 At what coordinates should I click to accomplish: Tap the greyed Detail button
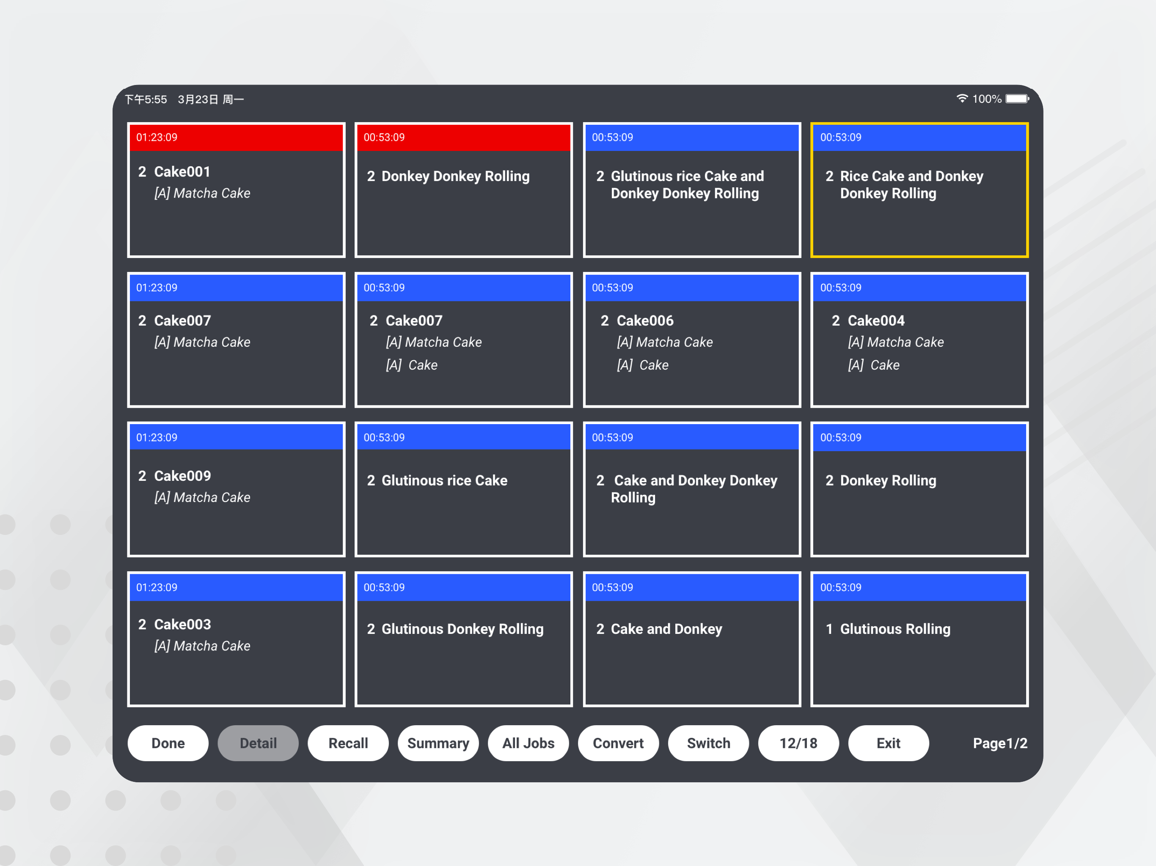click(x=258, y=743)
